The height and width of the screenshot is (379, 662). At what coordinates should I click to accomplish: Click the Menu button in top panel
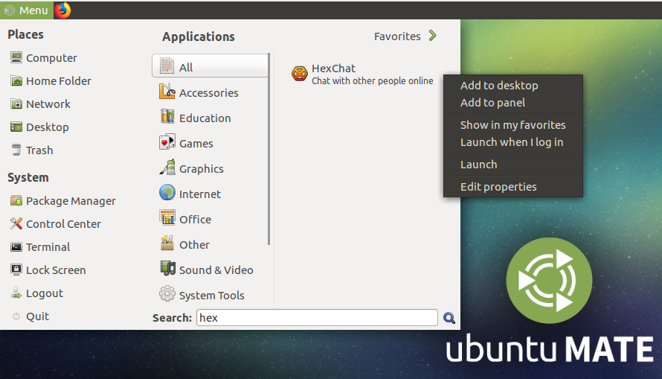point(27,10)
